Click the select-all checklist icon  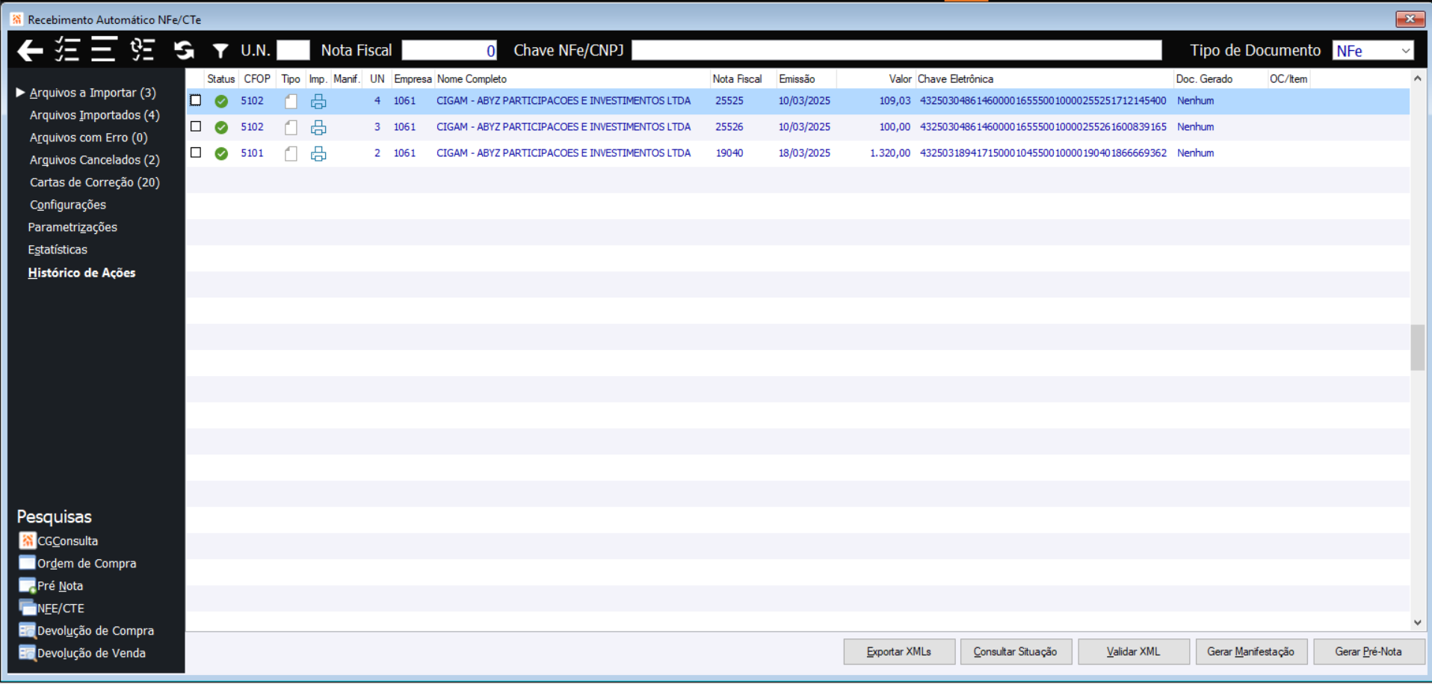point(67,50)
